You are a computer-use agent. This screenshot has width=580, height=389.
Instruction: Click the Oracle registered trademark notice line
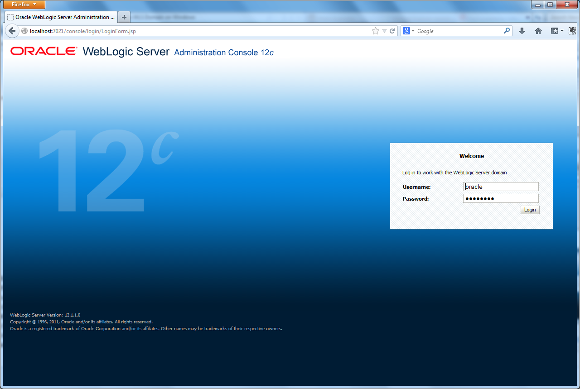[146, 328]
